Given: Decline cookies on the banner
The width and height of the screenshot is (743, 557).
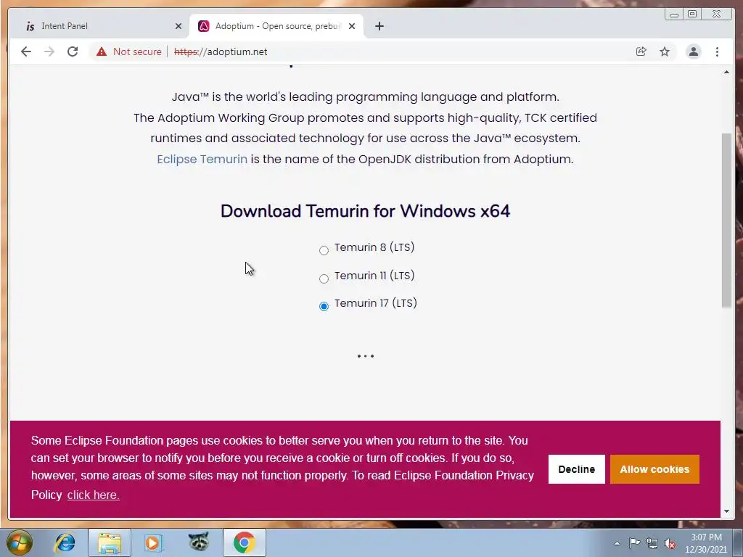Looking at the screenshot, I should point(577,469).
